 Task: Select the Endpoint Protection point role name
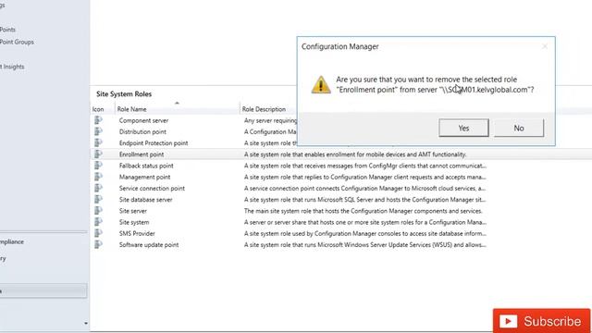[x=154, y=143]
